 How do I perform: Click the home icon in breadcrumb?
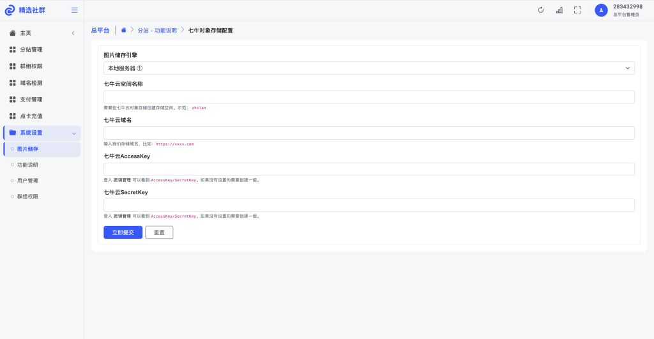(123, 30)
